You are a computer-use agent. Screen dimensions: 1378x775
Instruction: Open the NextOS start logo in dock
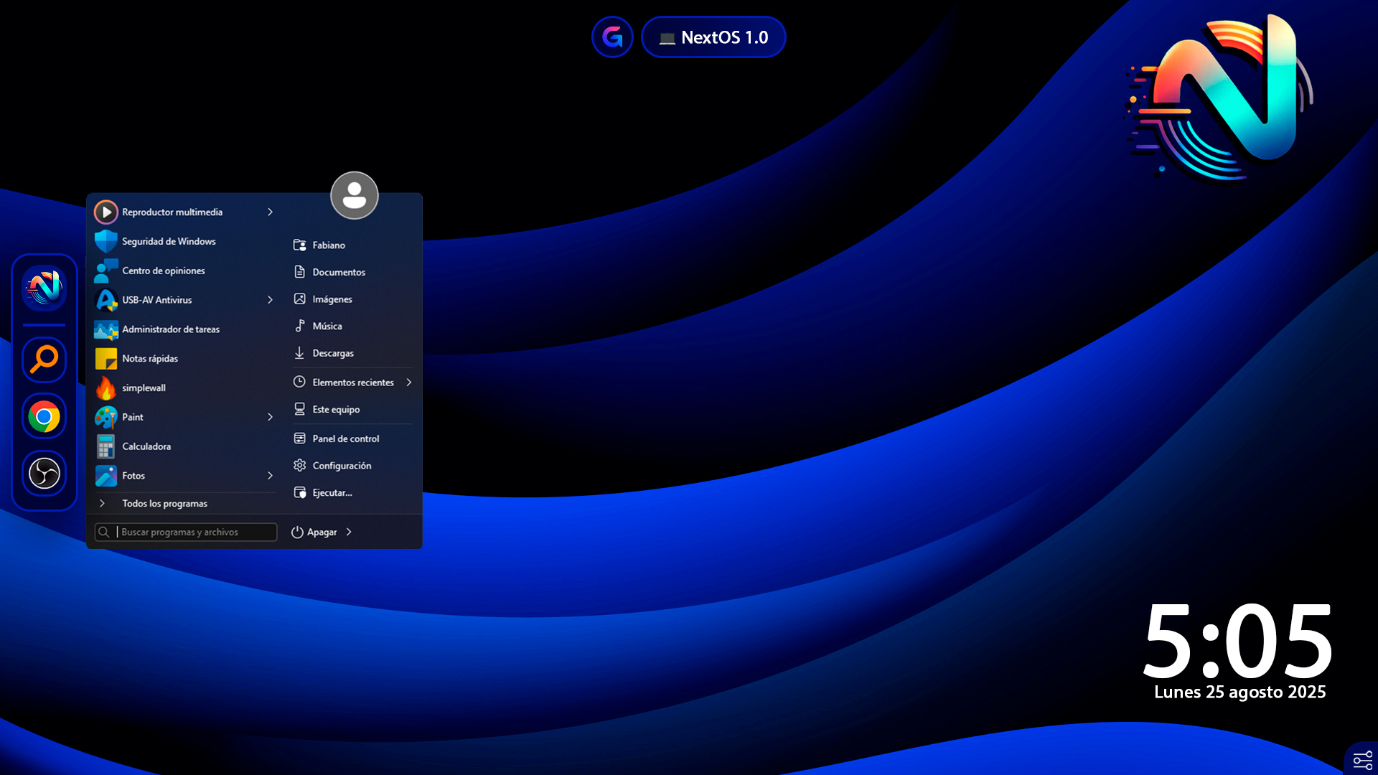pos(44,288)
